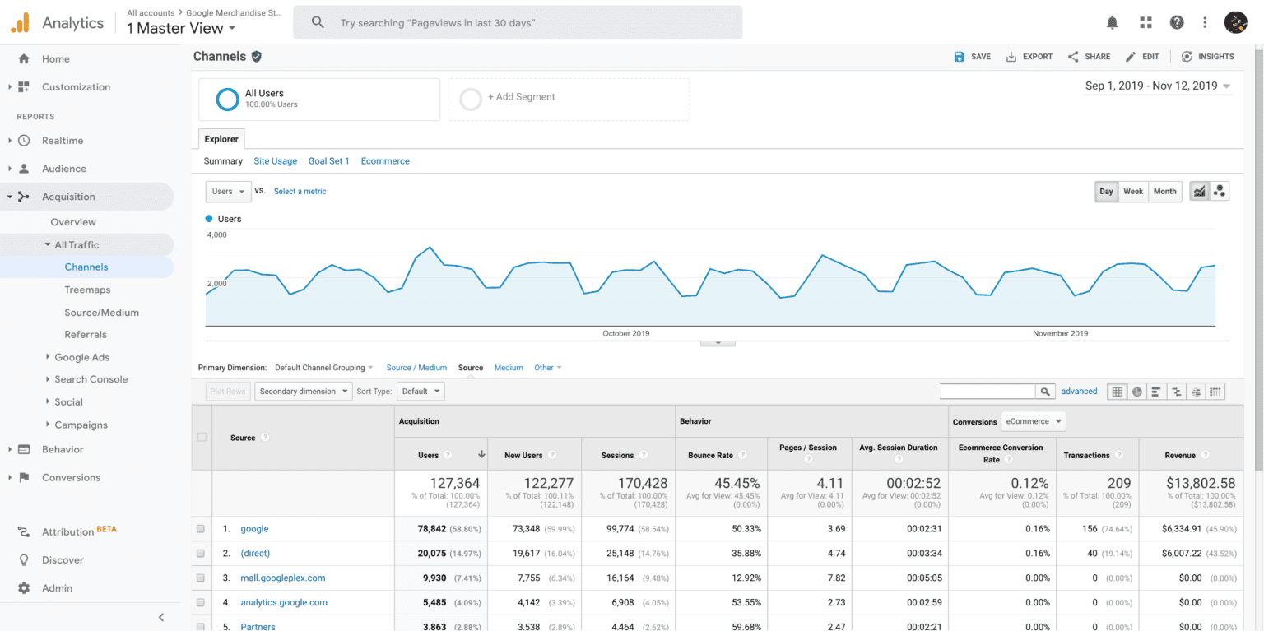Click the advanced filter link

pos(1080,392)
